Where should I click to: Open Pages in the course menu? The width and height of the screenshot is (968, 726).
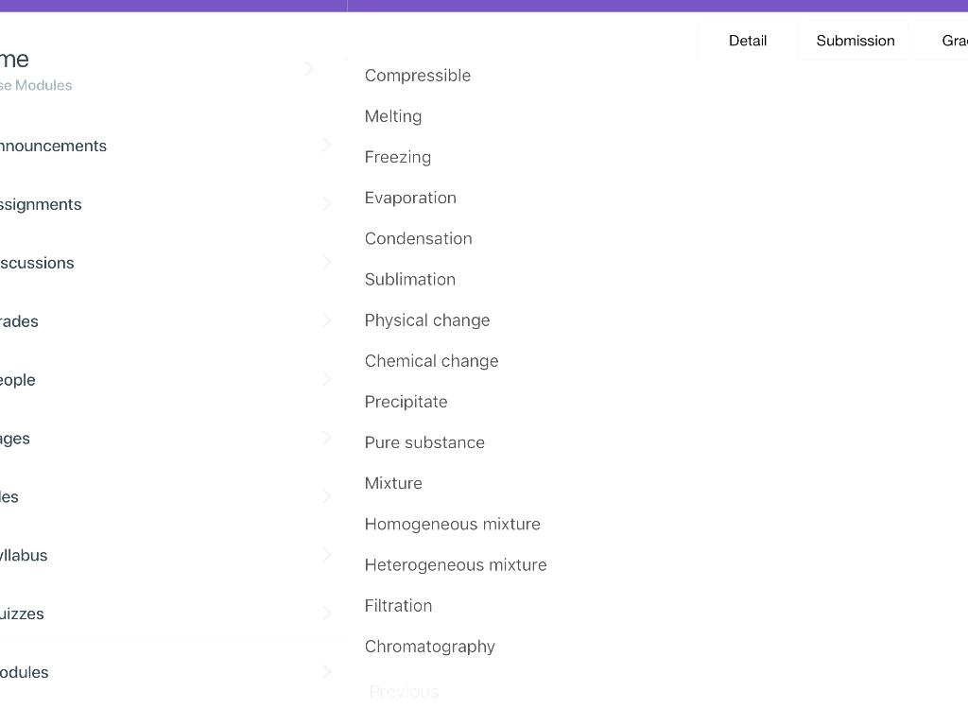(x=16, y=439)
